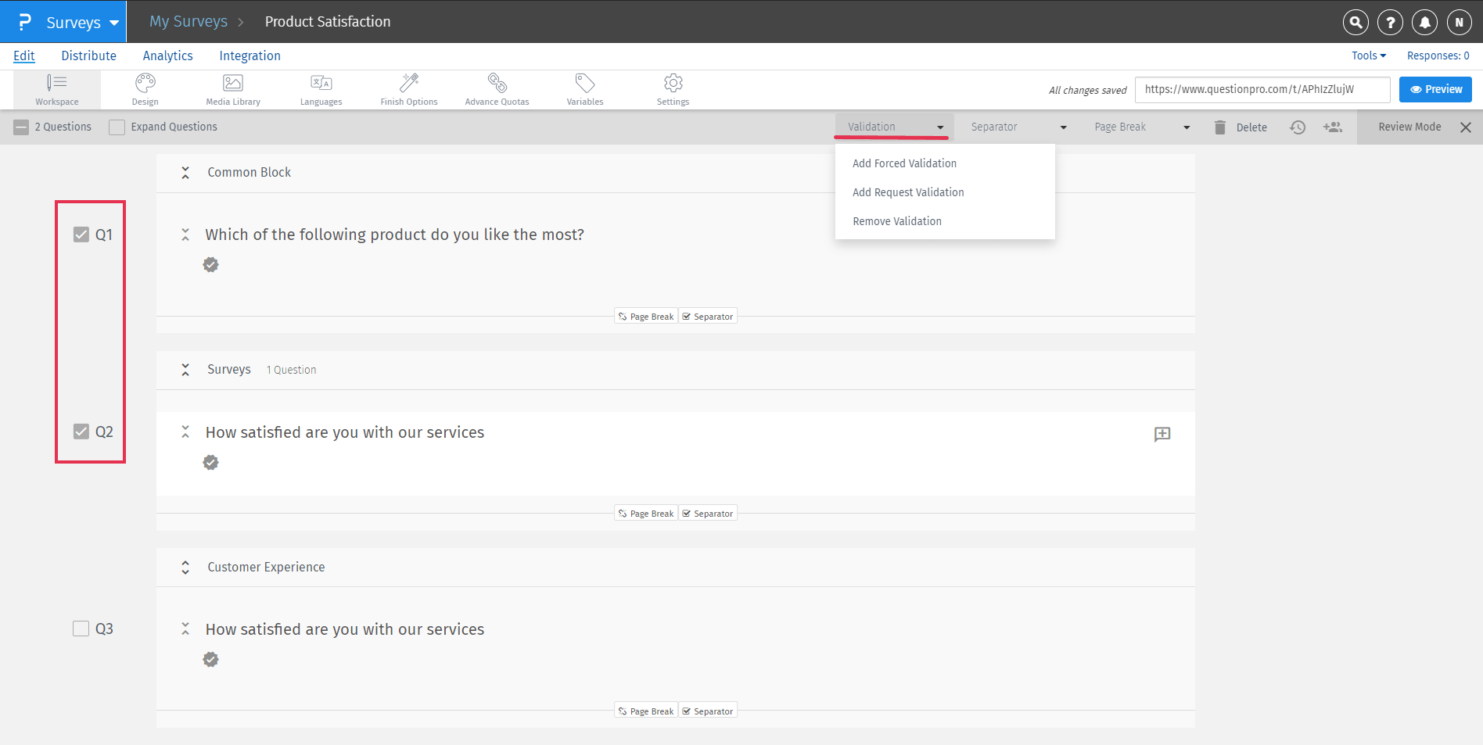1483x745 pixels.
Task: Close Review Mode with the X icon
Action: point(1466,127)
